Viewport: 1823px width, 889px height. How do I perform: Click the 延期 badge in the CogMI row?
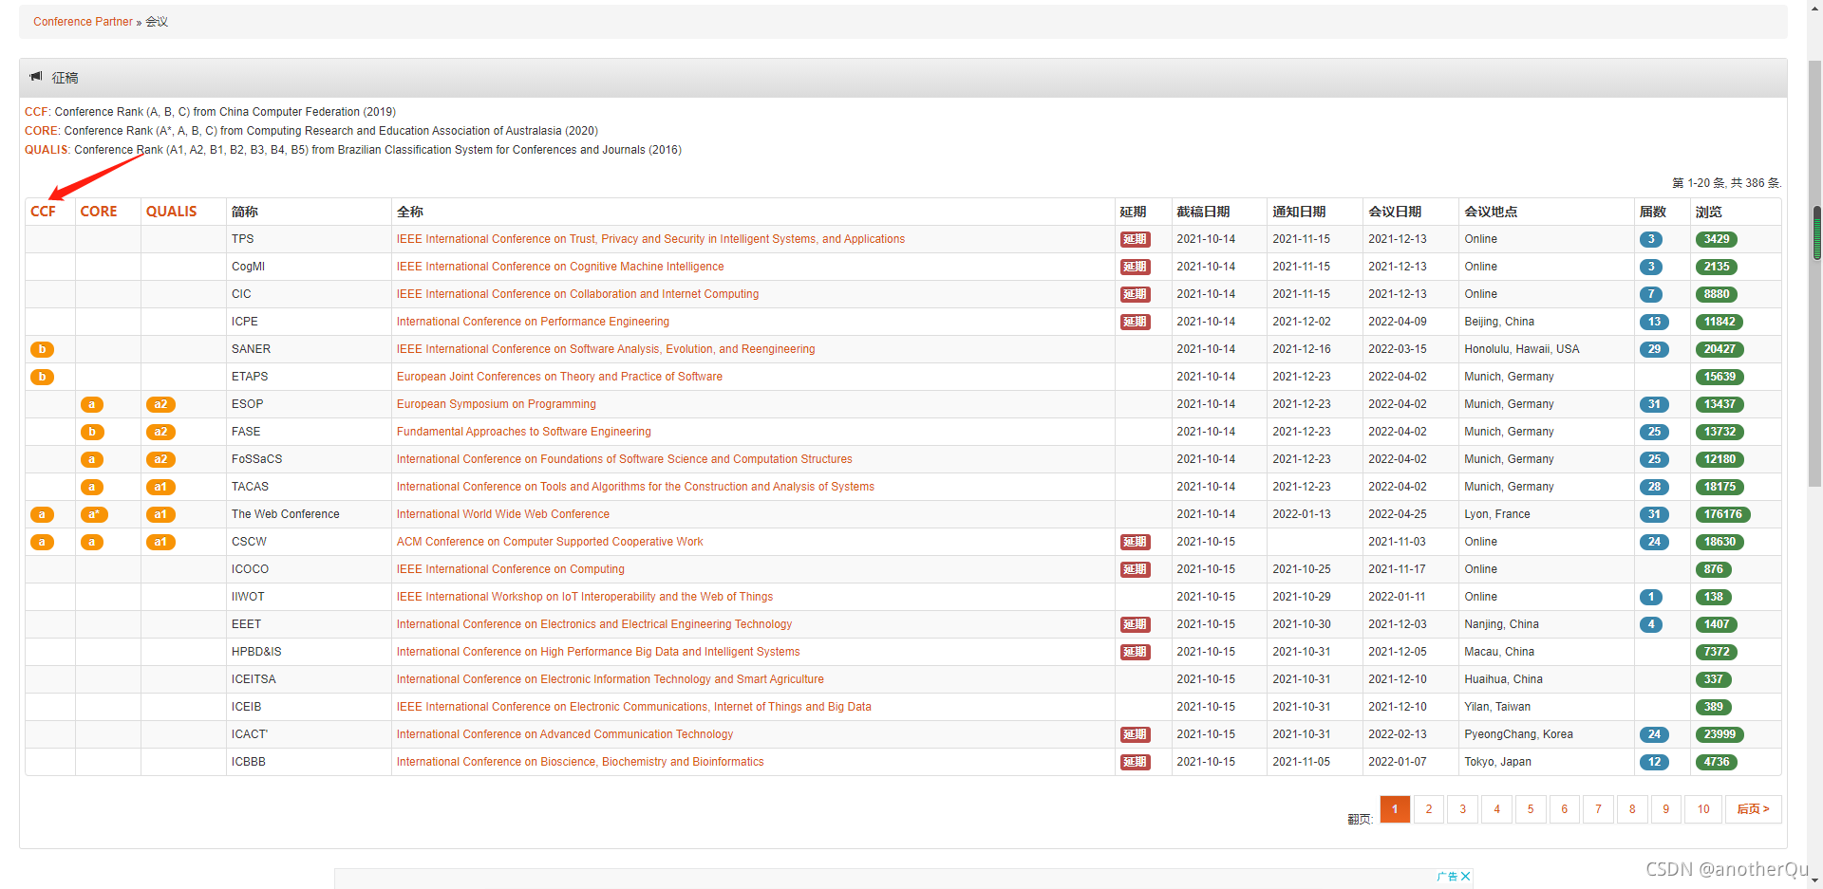[x=1136, y=267]
